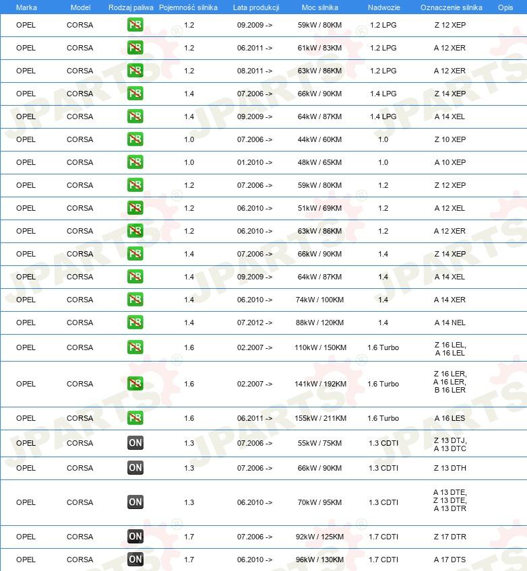Click the 1.4 LPG cell for Z 14 XEP

pos(383,94)
